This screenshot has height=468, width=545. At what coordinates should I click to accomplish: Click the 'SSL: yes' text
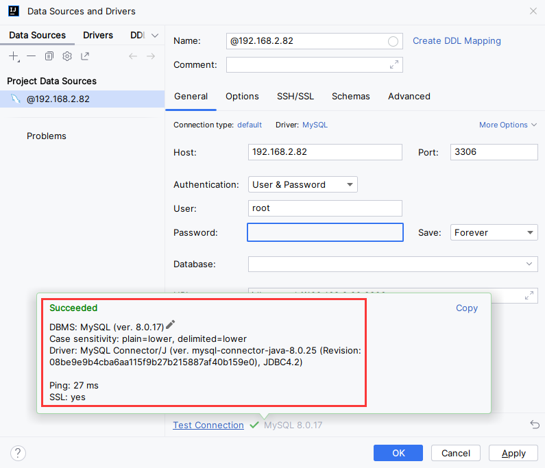67,397
